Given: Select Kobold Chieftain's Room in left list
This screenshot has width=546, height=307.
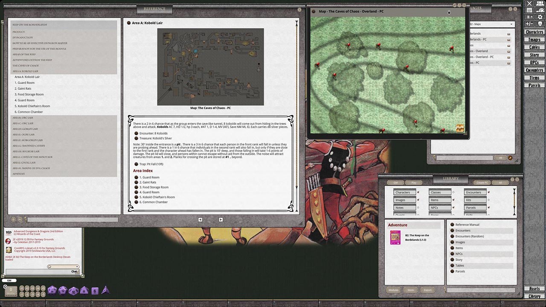Looking at the screenshot, I should [34, 106].
